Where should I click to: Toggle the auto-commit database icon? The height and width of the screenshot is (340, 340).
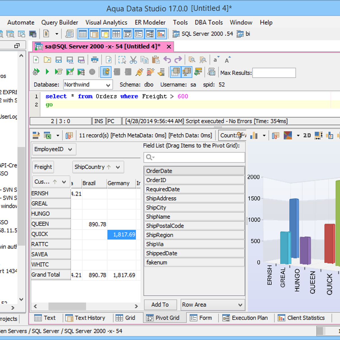click(x=106, y=72)
